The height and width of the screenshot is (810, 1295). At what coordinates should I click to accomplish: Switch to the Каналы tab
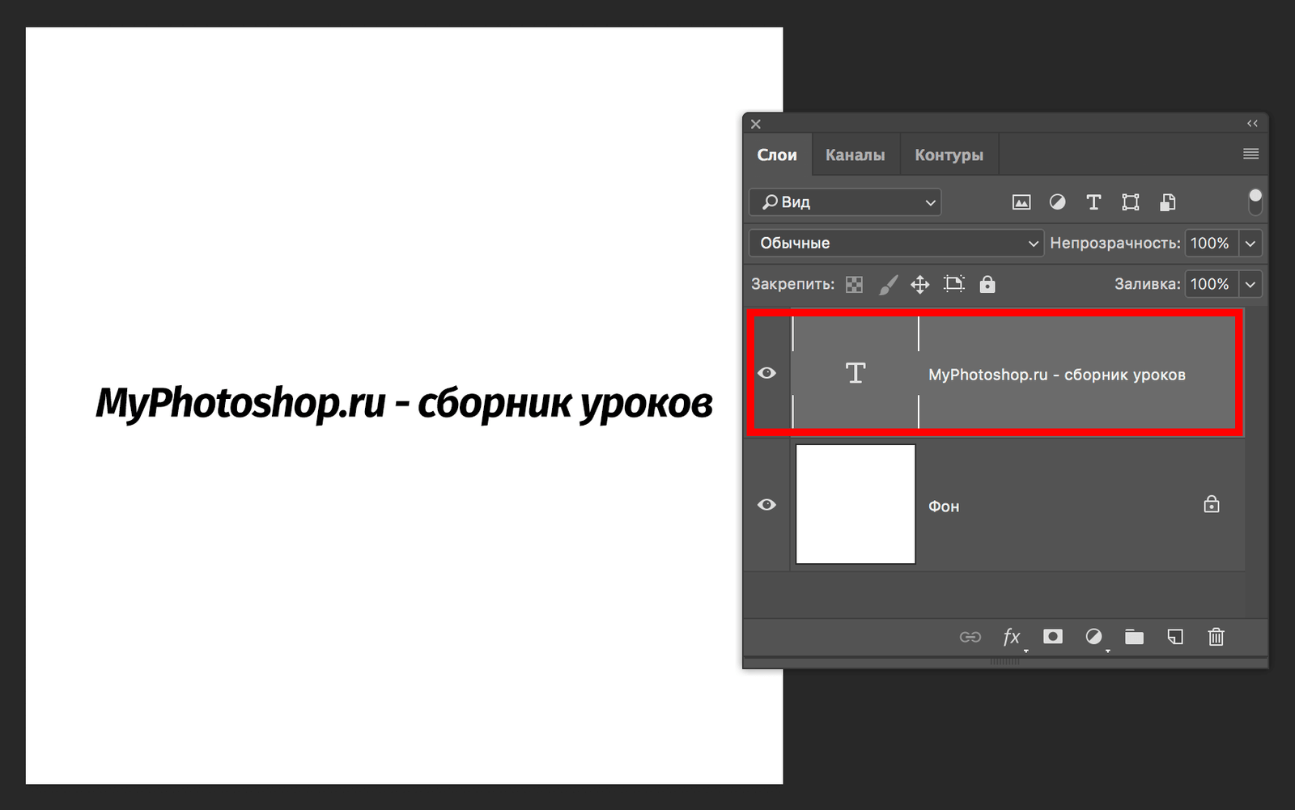pos(855,155)
